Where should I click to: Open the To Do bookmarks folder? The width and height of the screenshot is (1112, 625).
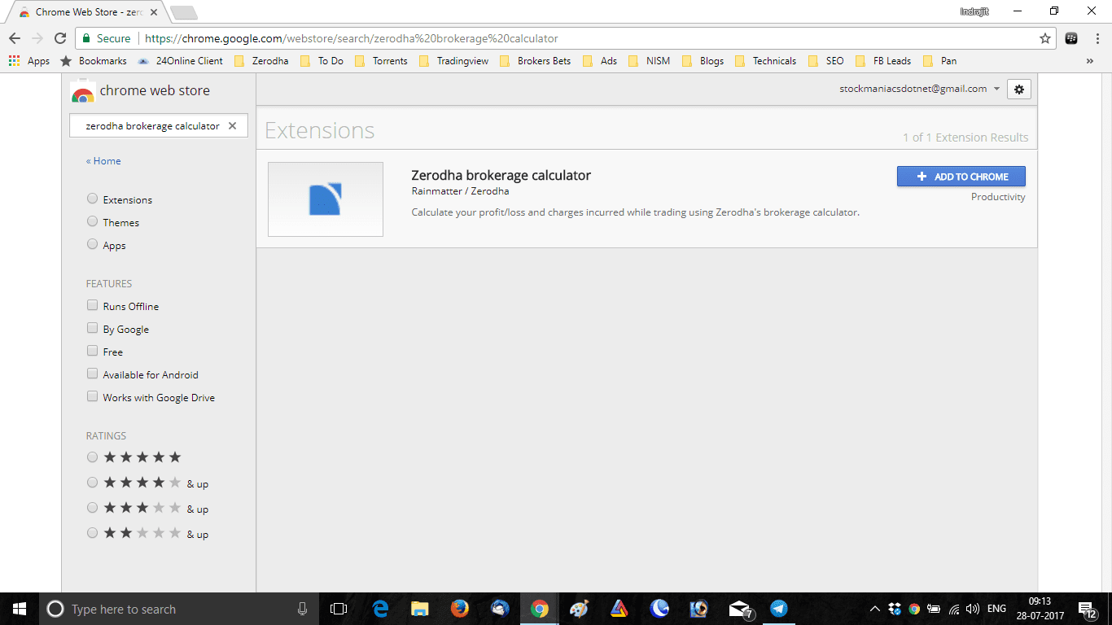click(322, 61)
